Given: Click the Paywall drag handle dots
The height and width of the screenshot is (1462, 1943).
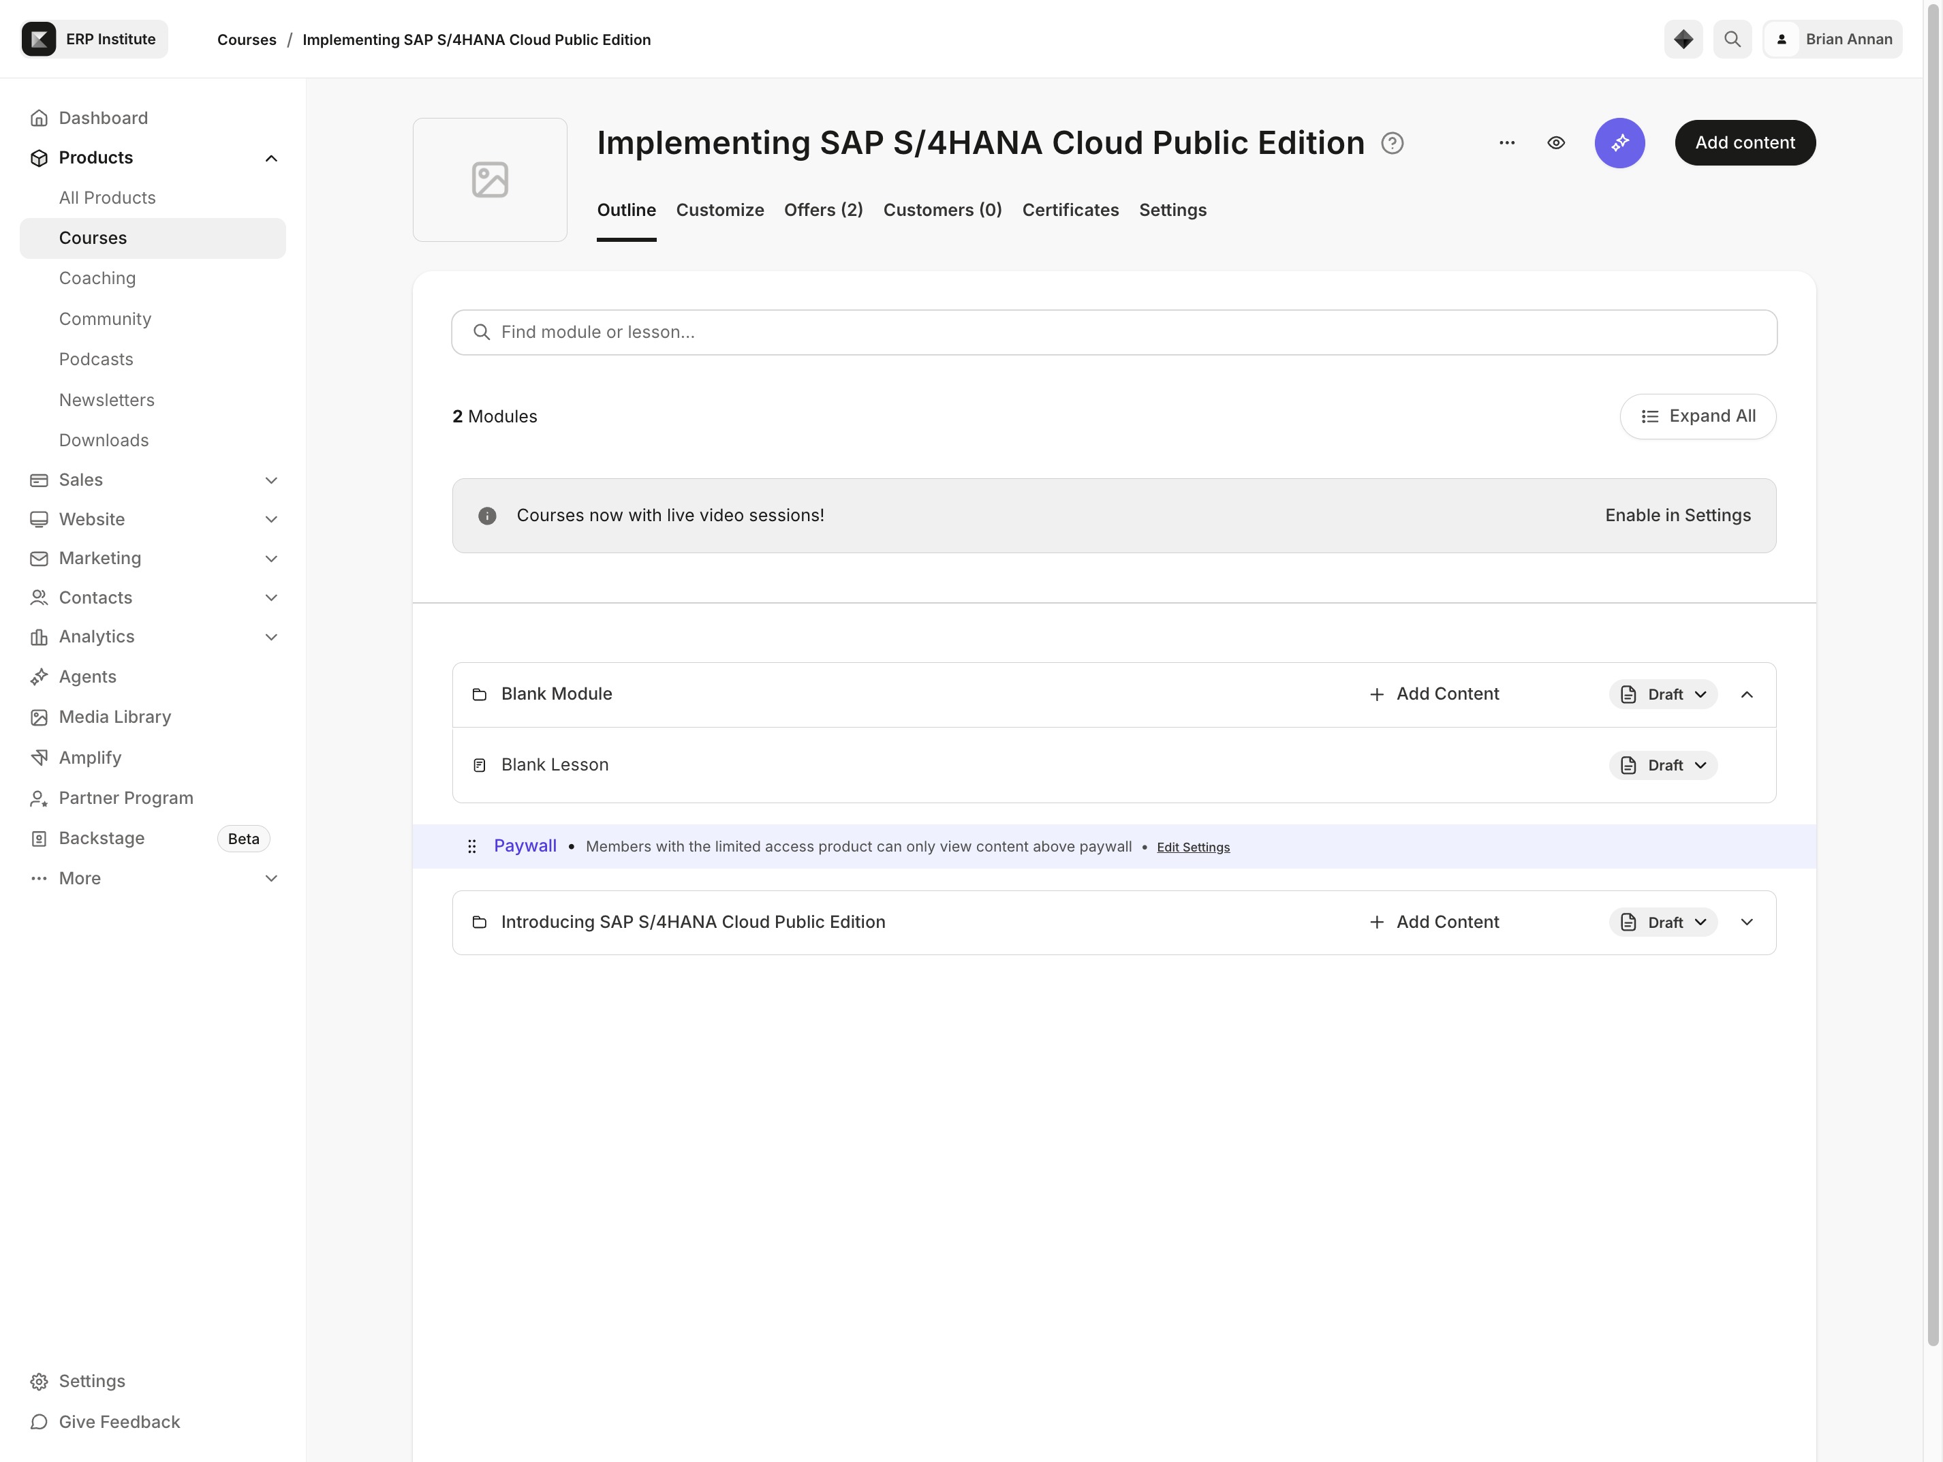Looking at the screenshot, I should point(471,847).
